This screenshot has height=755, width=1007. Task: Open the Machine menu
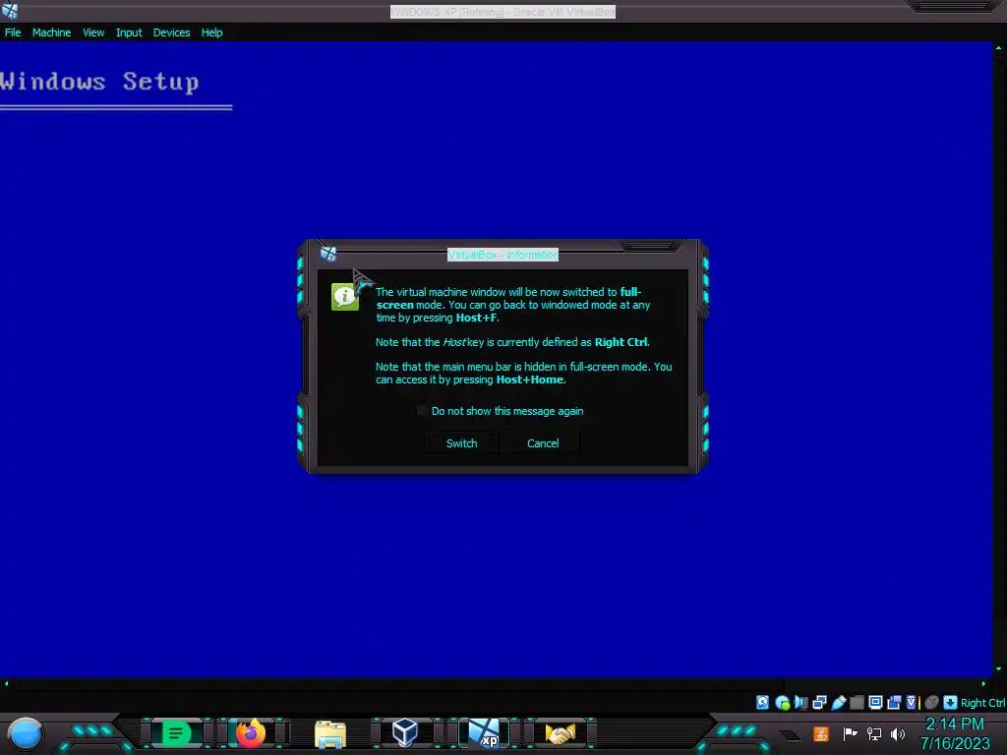[x=51, y=32]
